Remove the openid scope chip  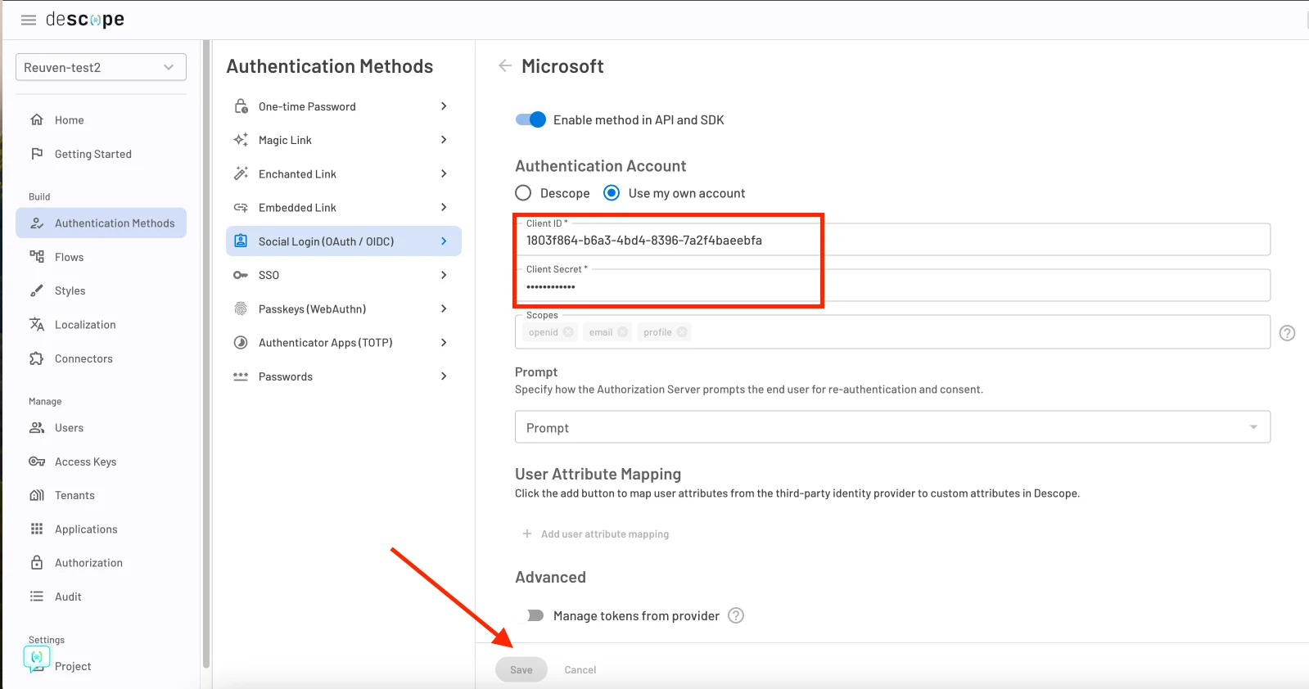(x=568, y=332)
